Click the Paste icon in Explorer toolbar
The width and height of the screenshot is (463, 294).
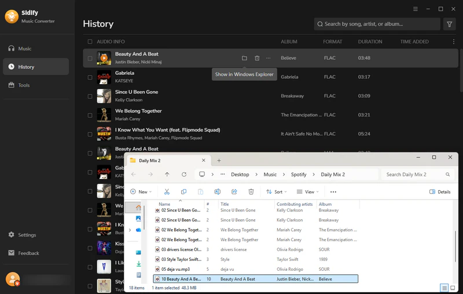pos(200,192)
